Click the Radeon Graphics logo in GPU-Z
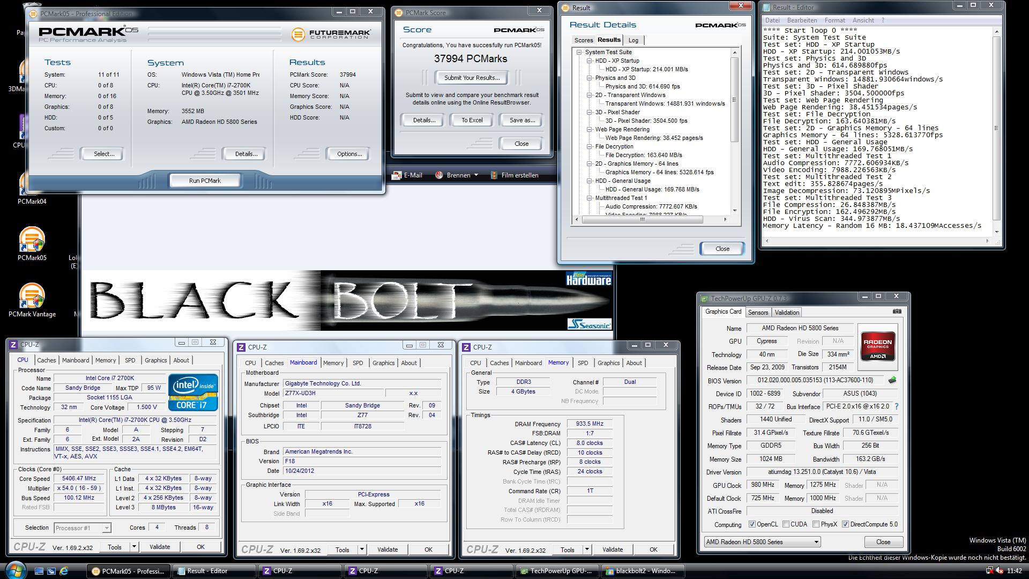 coord(878,346)
